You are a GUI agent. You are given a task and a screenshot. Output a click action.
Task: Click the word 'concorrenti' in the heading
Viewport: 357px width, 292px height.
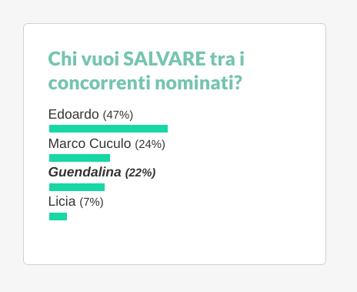[x=99, y=83]
